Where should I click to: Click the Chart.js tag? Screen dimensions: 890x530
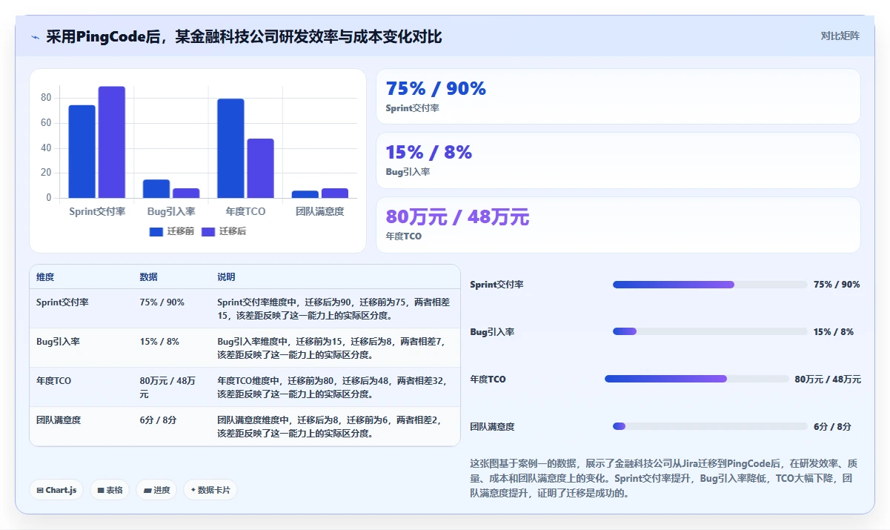coord(56,490)
